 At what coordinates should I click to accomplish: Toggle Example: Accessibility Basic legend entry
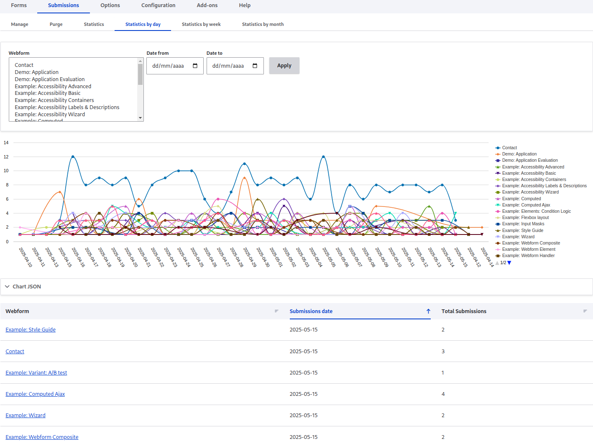(526, 173)
